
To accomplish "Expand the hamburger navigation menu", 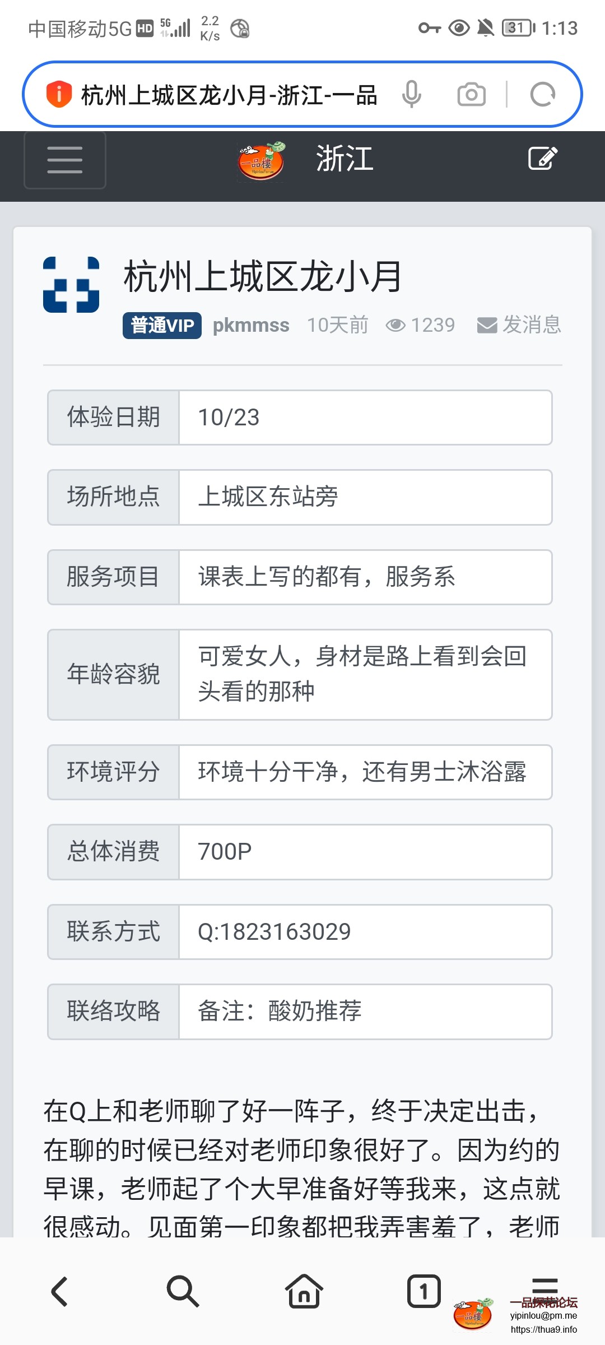I will pos(65,160).
